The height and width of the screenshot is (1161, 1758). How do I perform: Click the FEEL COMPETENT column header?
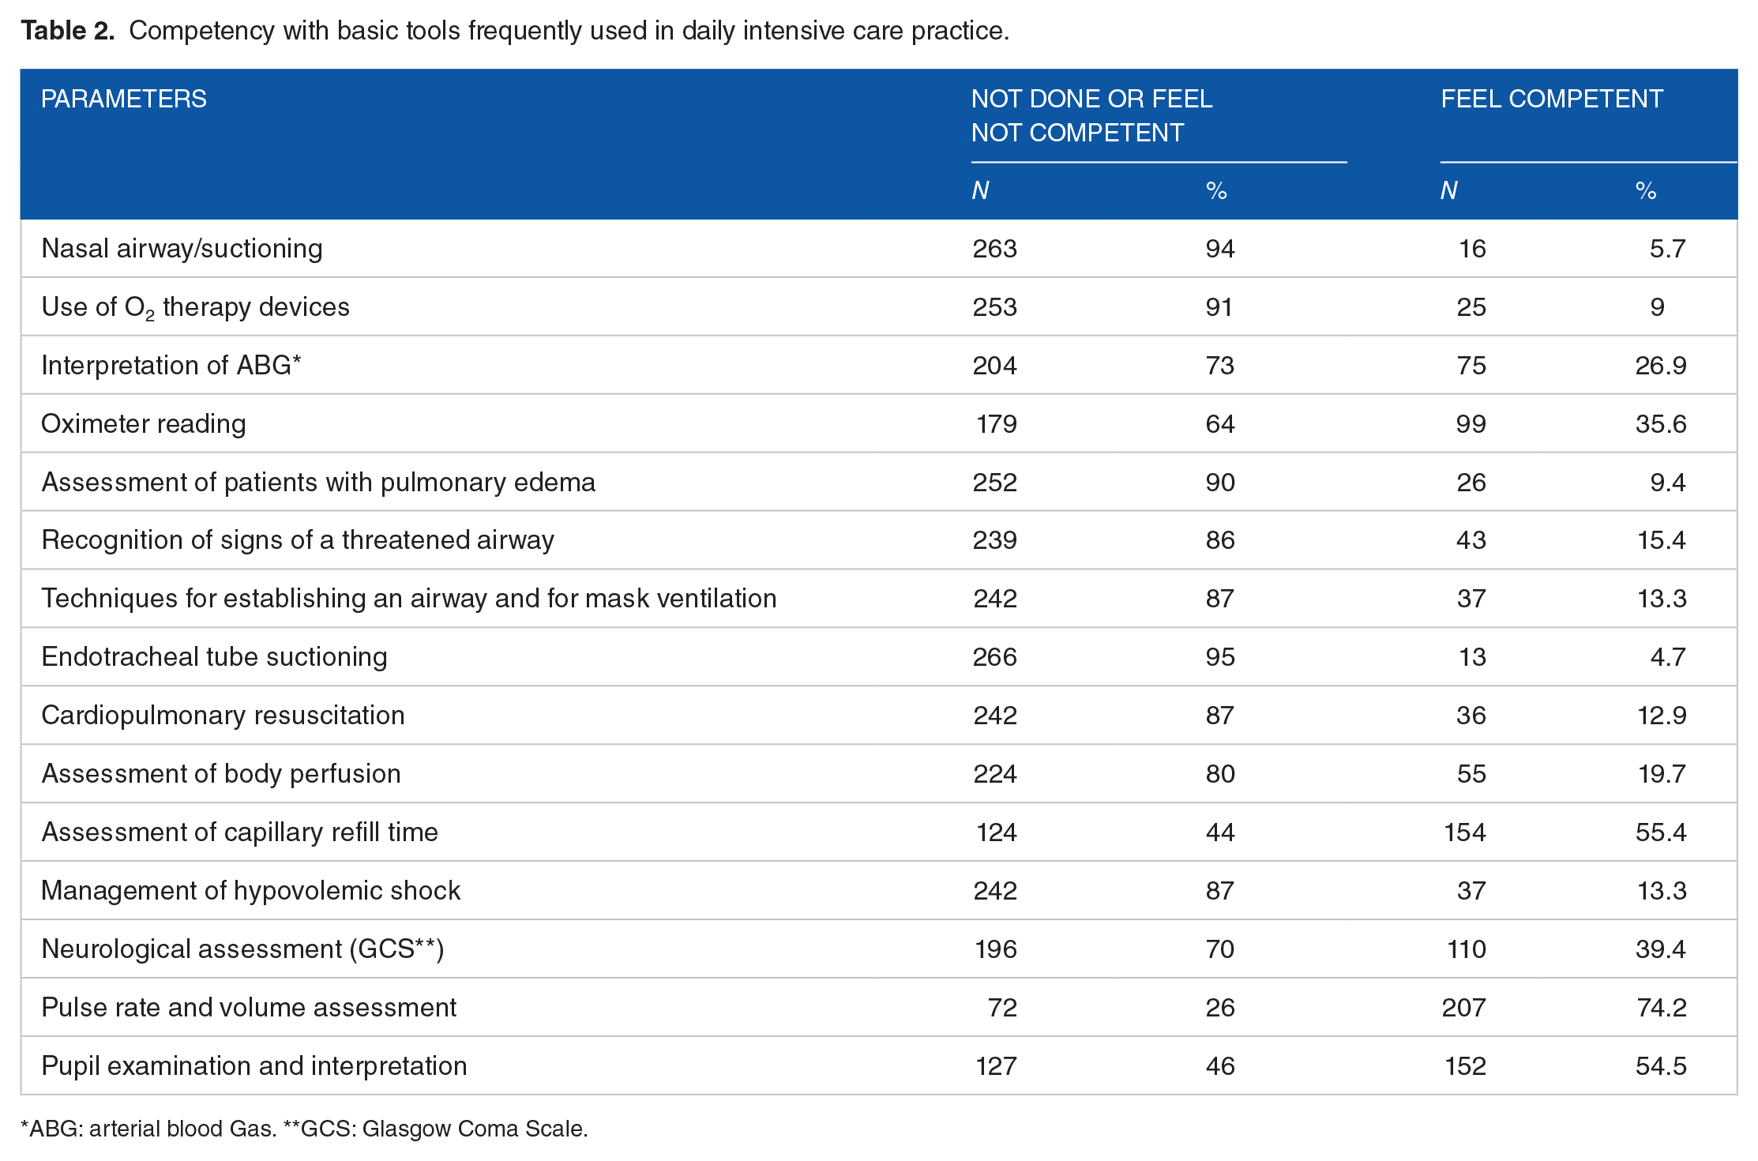pos(1552,100)
